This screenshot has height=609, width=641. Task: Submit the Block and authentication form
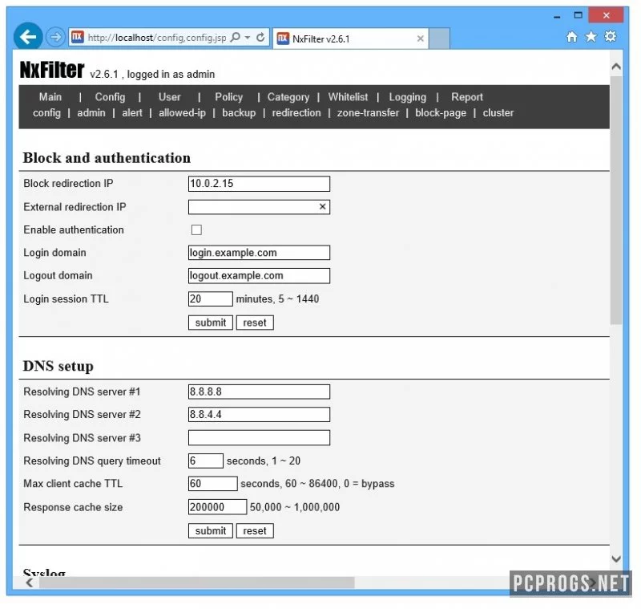point(211,323)
